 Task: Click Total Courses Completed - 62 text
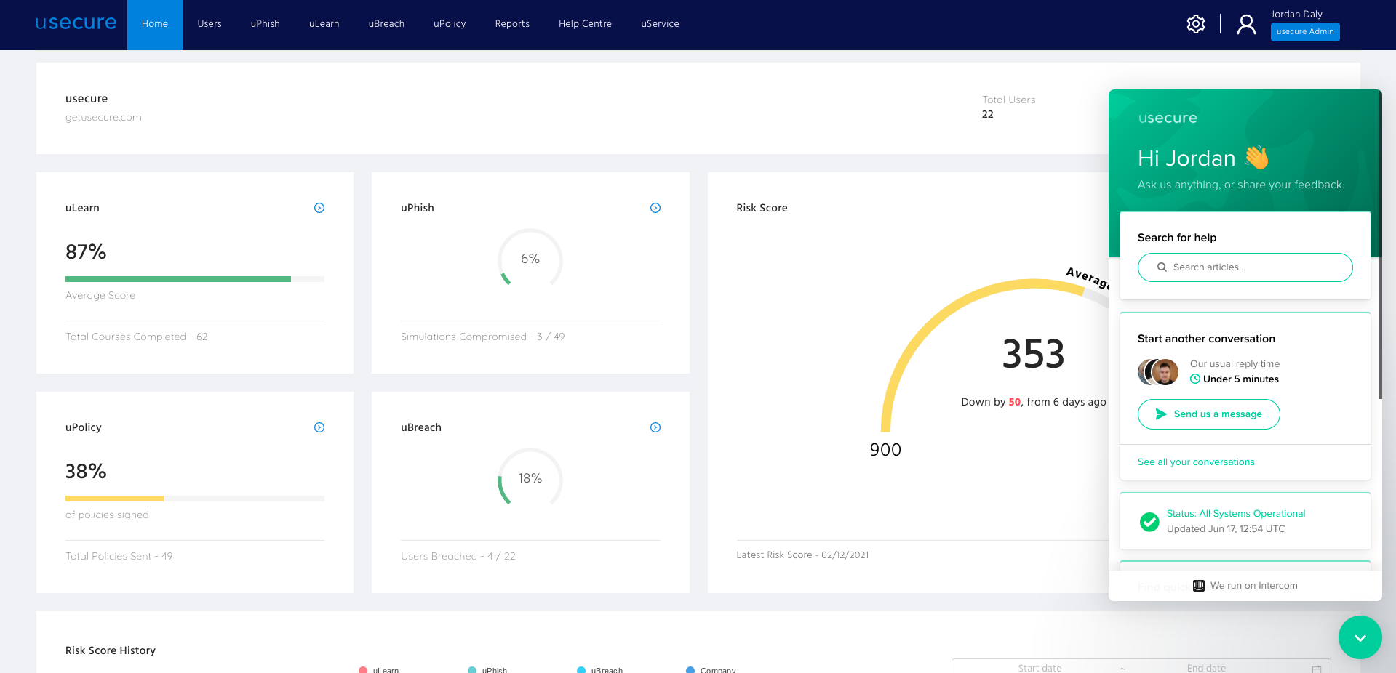137,336
